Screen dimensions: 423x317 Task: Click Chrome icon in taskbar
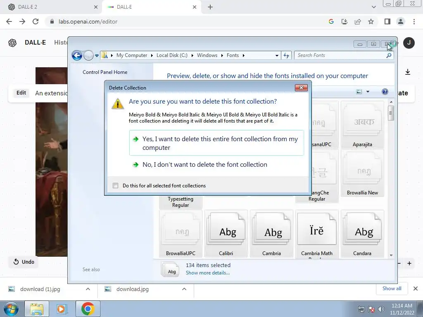[x=88, y=309]
